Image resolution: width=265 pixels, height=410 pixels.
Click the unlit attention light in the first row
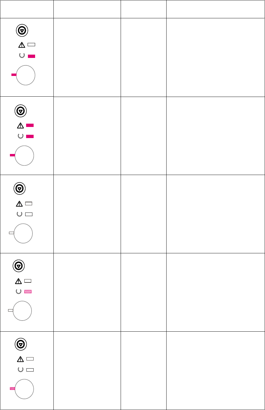click(x=32, y=45)
